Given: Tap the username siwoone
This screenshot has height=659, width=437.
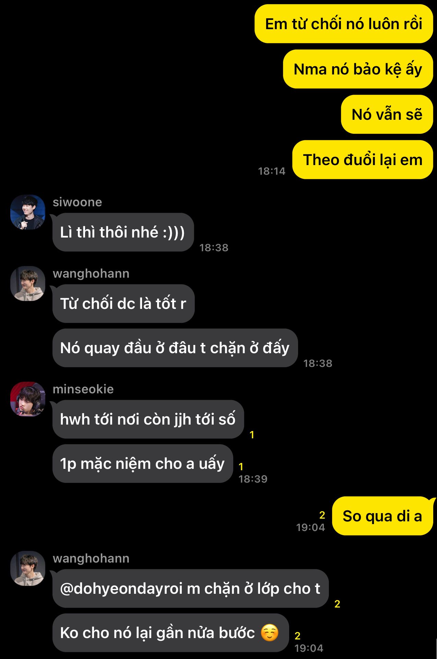Looking at the screenshot, I should pos(77,202).
